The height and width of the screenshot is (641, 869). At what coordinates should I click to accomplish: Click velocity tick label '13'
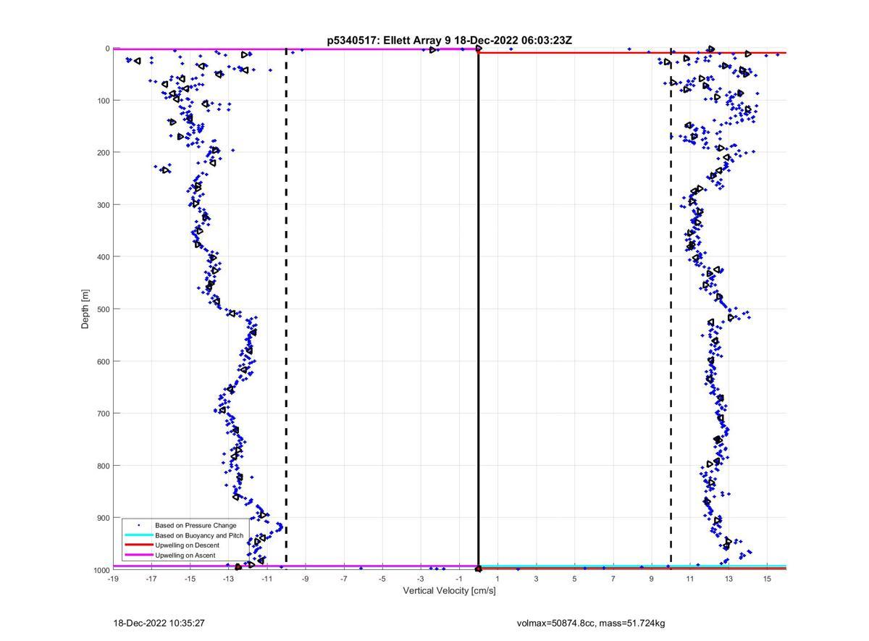729,579
